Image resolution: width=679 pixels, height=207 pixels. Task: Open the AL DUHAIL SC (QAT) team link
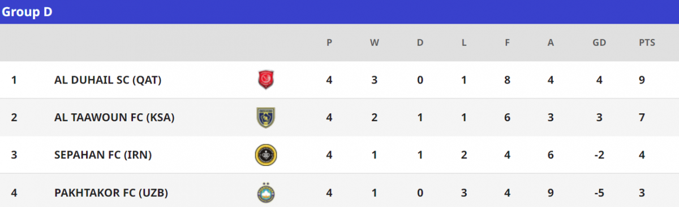108,80
